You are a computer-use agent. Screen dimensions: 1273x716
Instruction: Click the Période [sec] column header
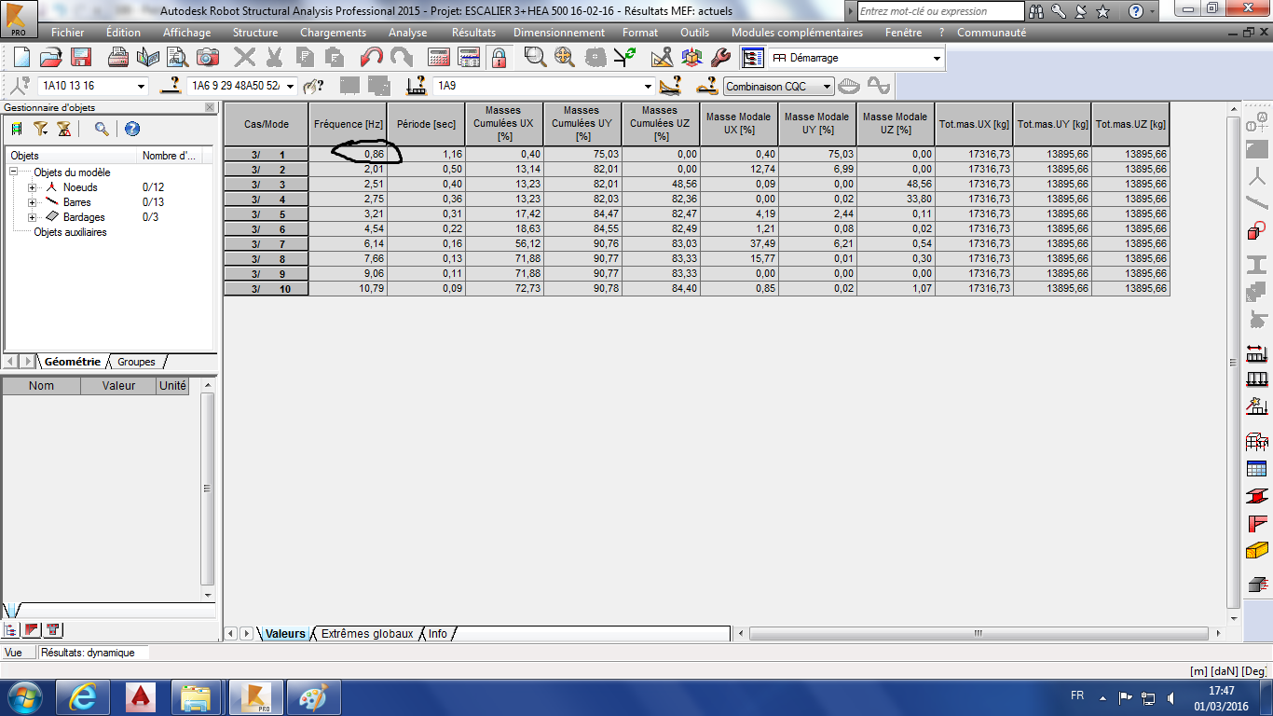(426, 124)
